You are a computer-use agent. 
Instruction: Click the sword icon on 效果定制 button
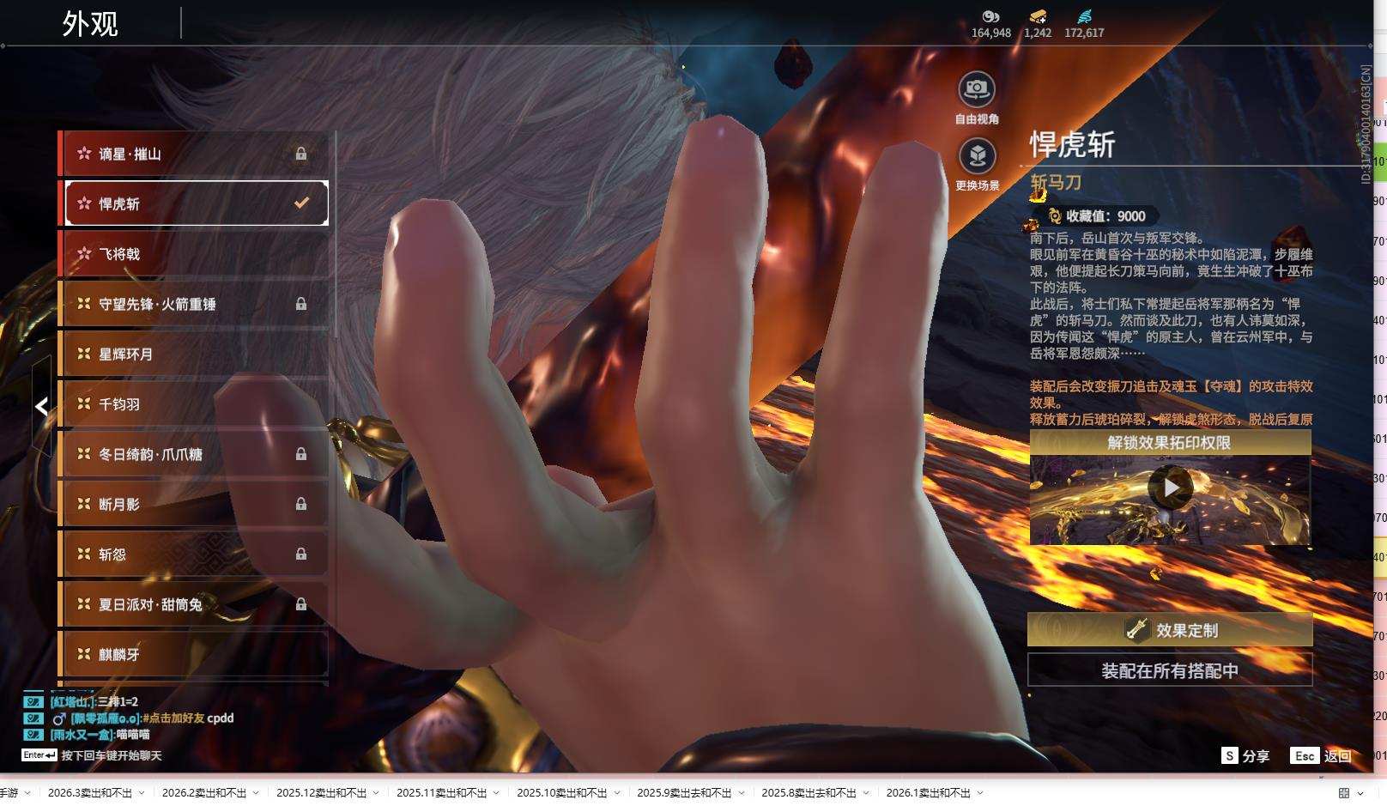pyautogui.click(x=1137, y=629)
